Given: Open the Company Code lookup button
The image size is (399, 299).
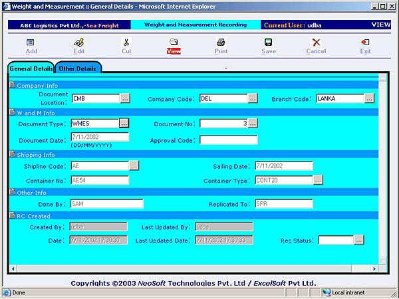Looking at the screenshot, I should (x=253, y=98).
